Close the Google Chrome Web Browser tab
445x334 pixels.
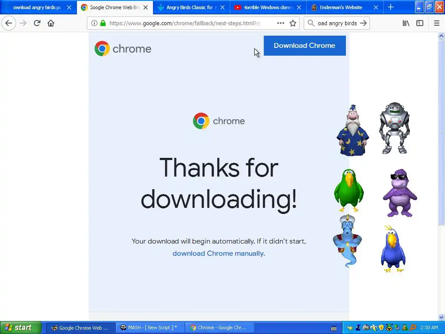pos(146,7)
